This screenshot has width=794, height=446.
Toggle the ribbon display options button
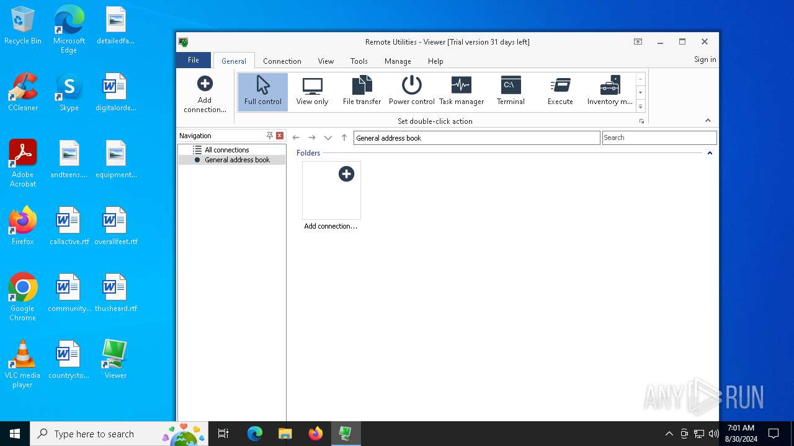coord(638,42)
